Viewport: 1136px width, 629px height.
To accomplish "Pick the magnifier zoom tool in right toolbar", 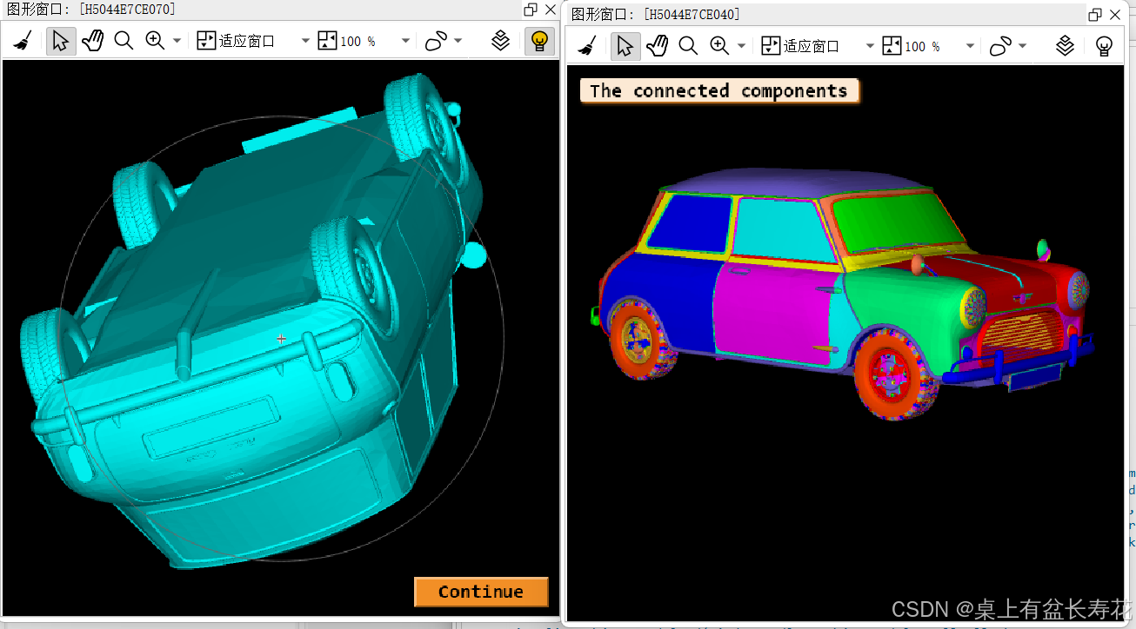I will coord(688,45).
